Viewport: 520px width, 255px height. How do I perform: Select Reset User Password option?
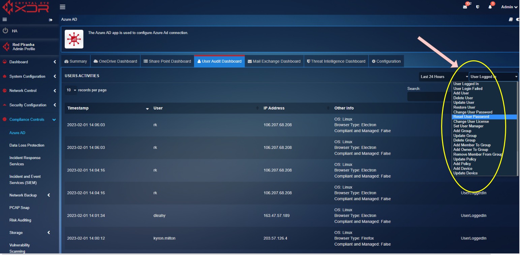(x=484, y=117)
